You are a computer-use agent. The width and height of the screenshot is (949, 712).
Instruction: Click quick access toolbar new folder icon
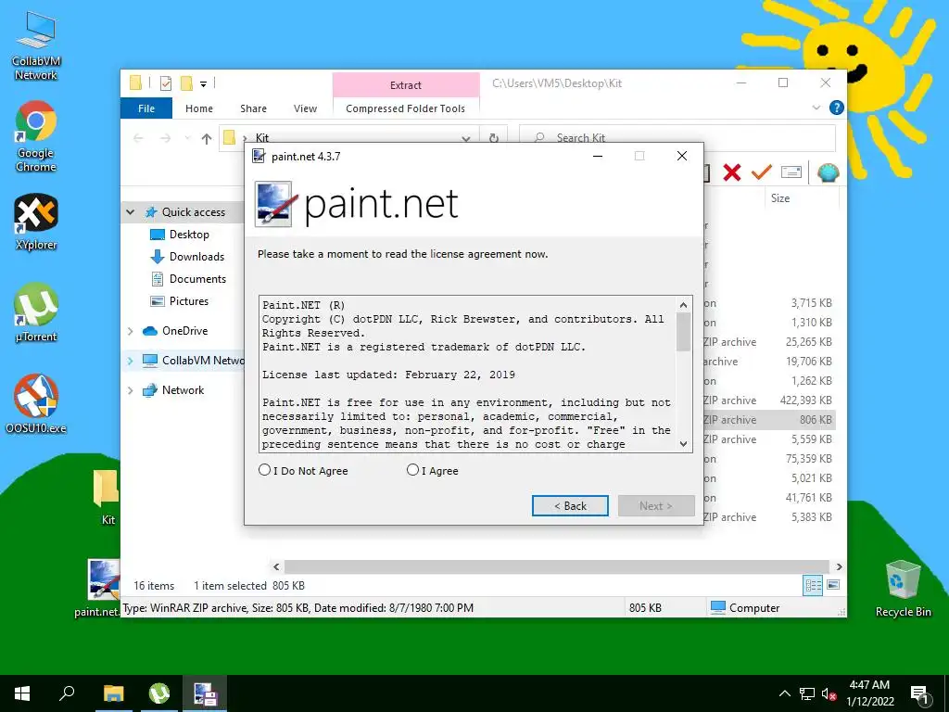186,83
